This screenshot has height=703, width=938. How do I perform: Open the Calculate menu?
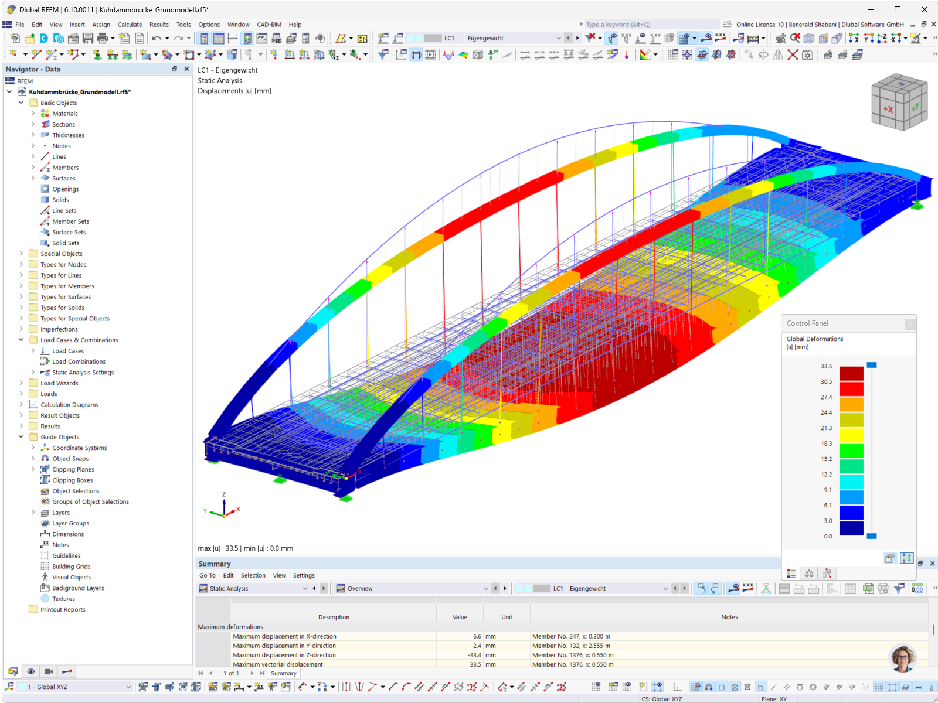(130, 24)
